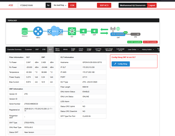Click the ACS ONT Connectivity green badge
The width and height of the screenshot is (175, 136).
pos(134,42)
